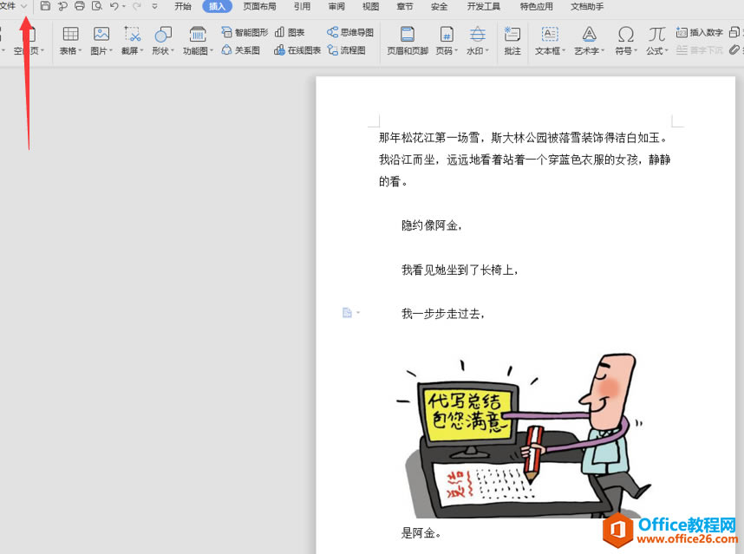Click 在线图表 online chart
This screenshot has height=554, width=744.
click(297, 49)
